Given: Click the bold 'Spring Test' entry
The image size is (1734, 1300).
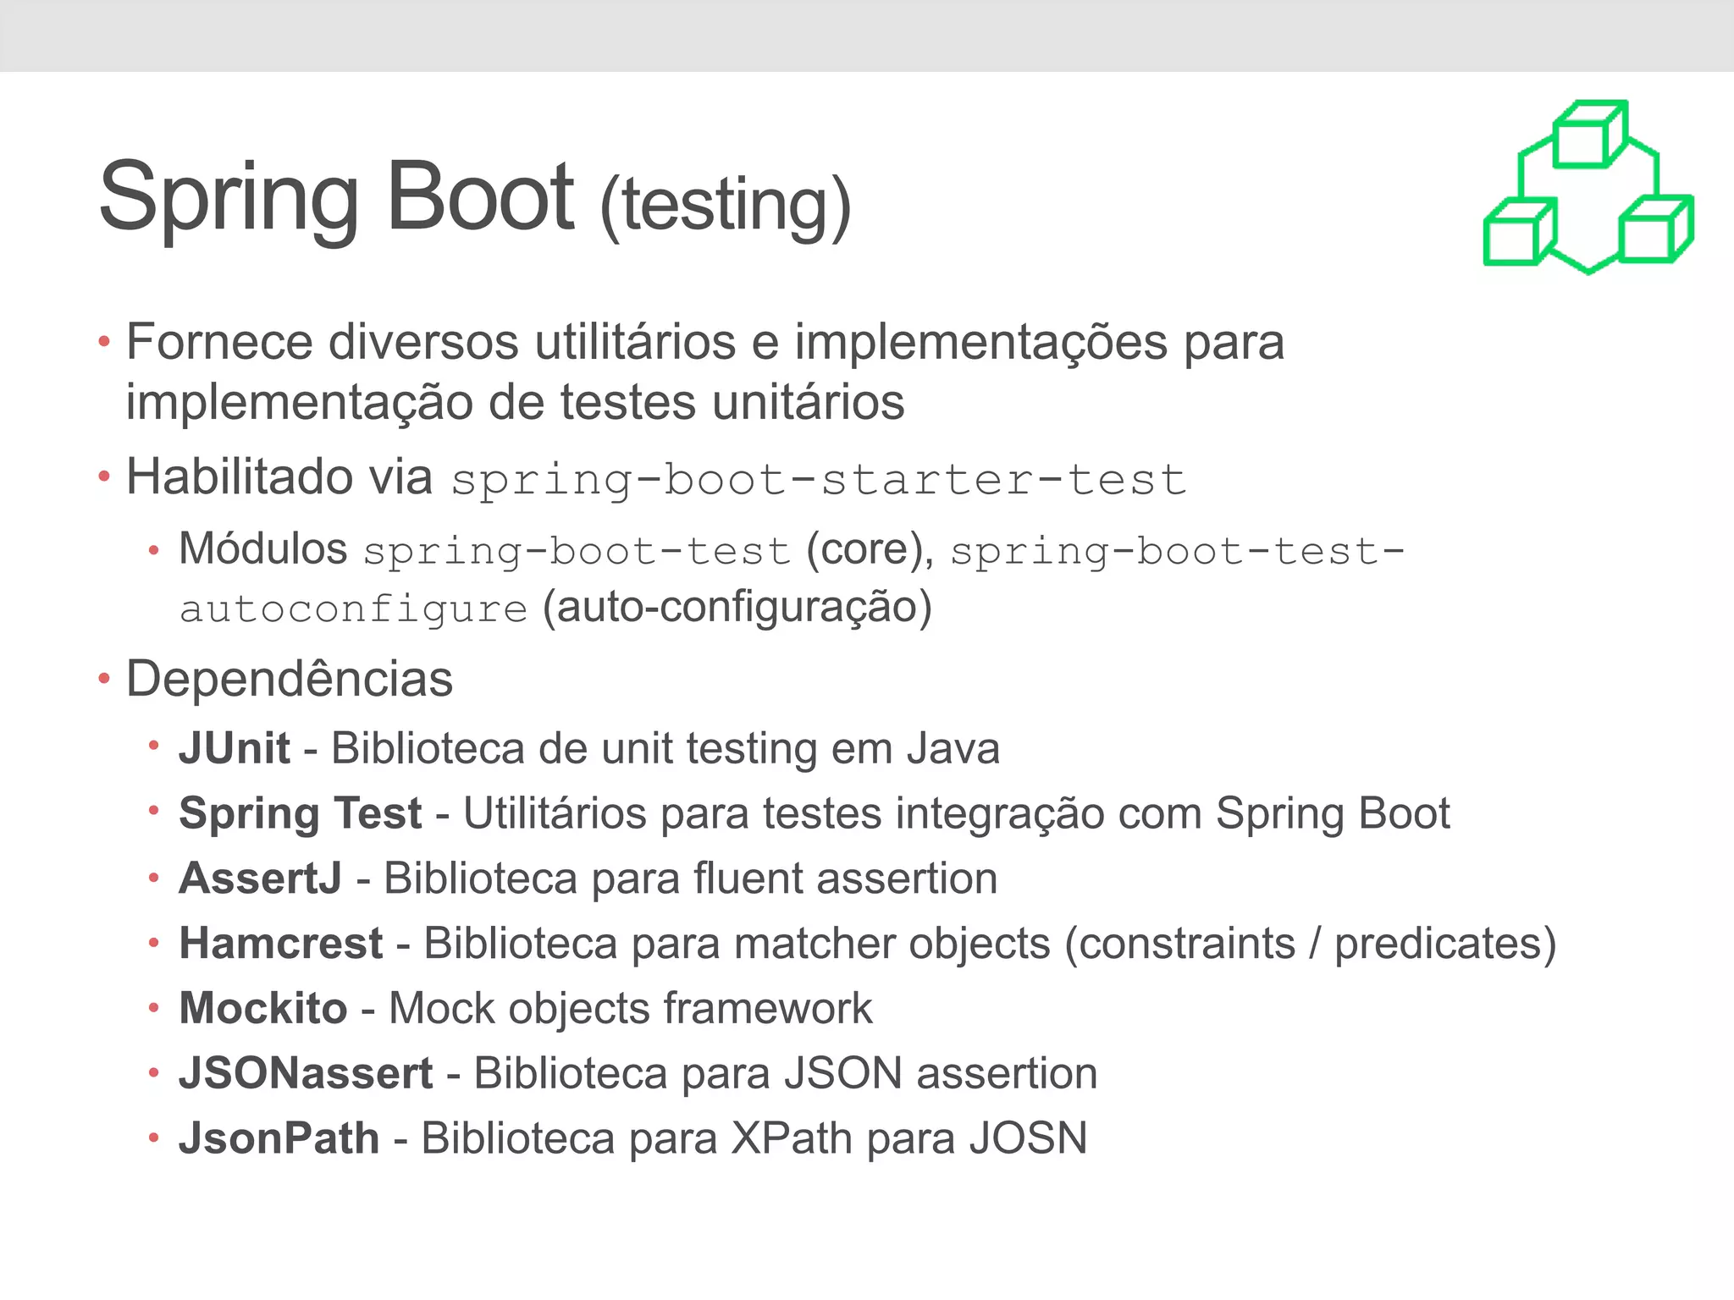Looking at the screenshot, I should tap(301, 814).
